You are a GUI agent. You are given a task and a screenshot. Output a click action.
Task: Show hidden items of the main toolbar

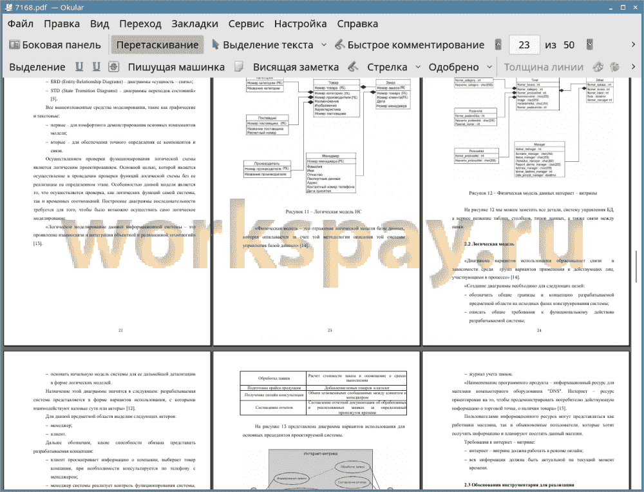tap(633, 44)
